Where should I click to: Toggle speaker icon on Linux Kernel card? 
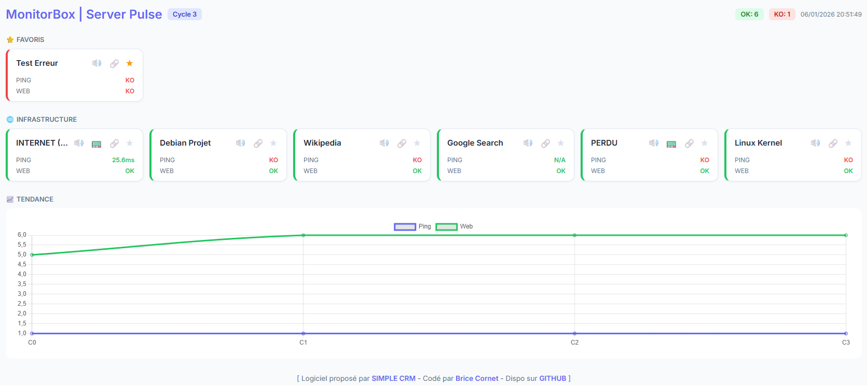click(816, 143)
